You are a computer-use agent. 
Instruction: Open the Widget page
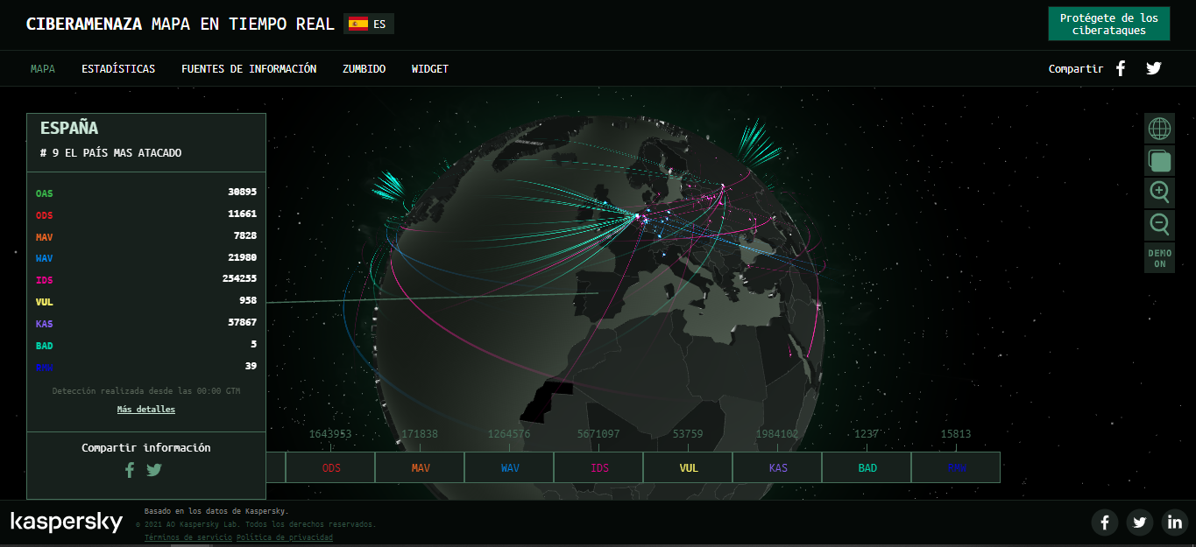tap(429, 68)
